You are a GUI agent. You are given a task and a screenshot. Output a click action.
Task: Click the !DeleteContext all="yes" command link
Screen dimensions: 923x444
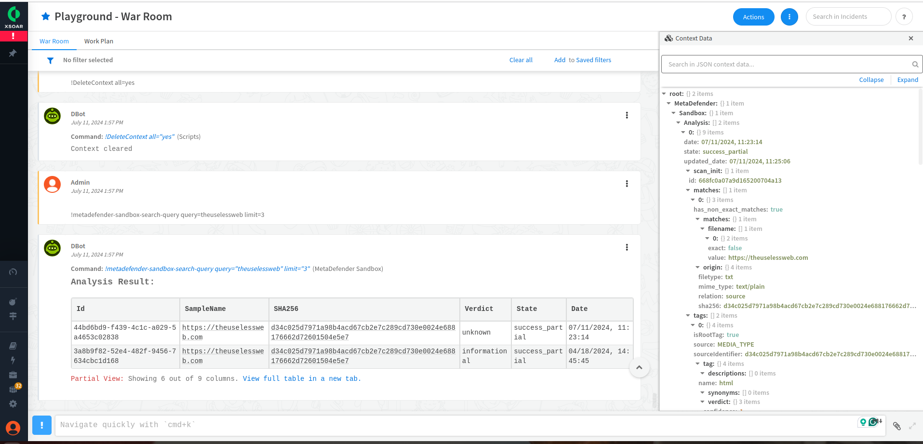(x=140, y=137)
